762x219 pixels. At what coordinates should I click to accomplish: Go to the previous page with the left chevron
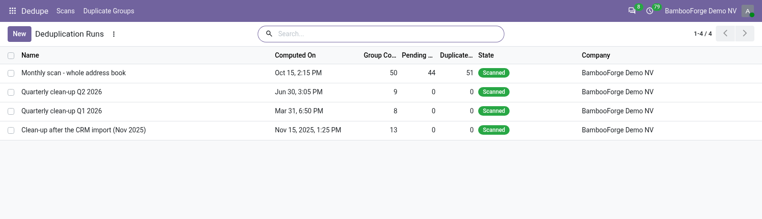point(725,33)
